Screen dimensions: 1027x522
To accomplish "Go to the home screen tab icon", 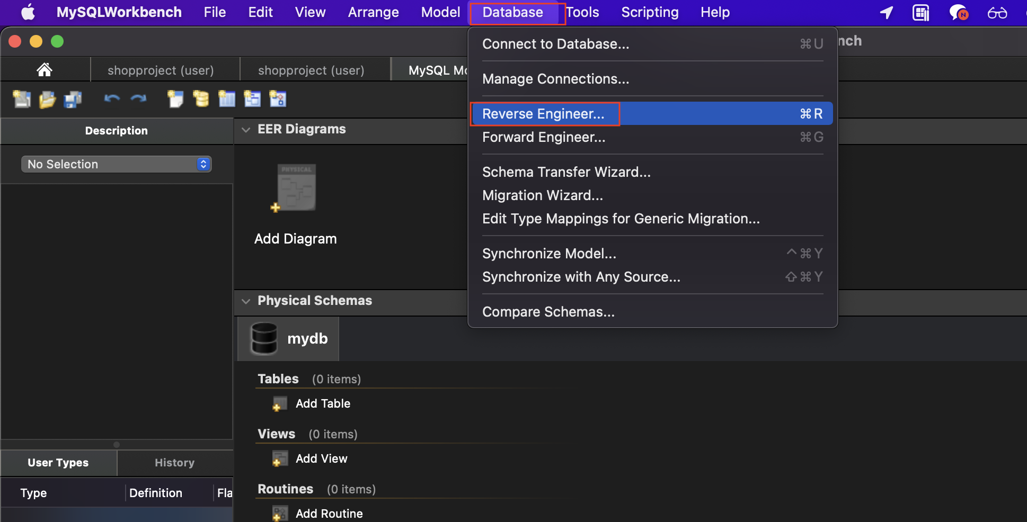I will point(45,69).
